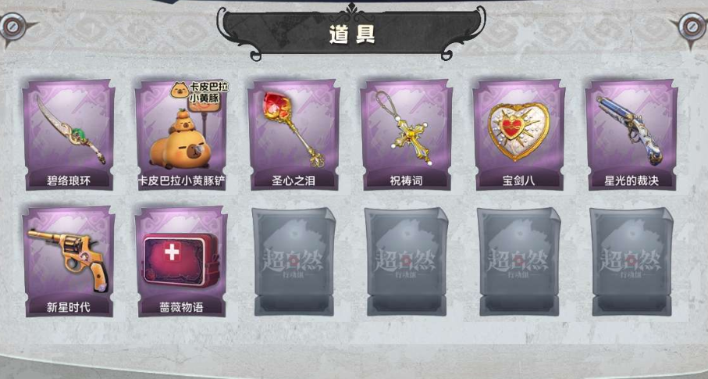708x379 pixels.
Task: Click the top-right corner screw ornament
Action: point(692,27)
